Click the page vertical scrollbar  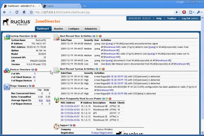(x=202, y=69)
